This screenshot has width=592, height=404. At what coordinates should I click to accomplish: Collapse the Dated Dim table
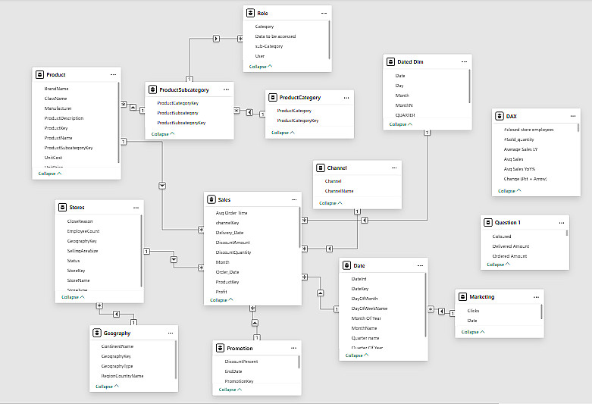(400, 124)
